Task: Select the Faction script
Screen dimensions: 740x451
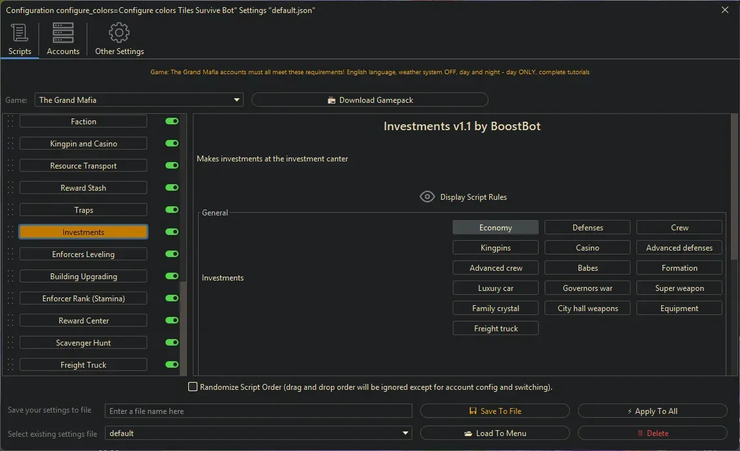Action: click(x=83, y=122)
